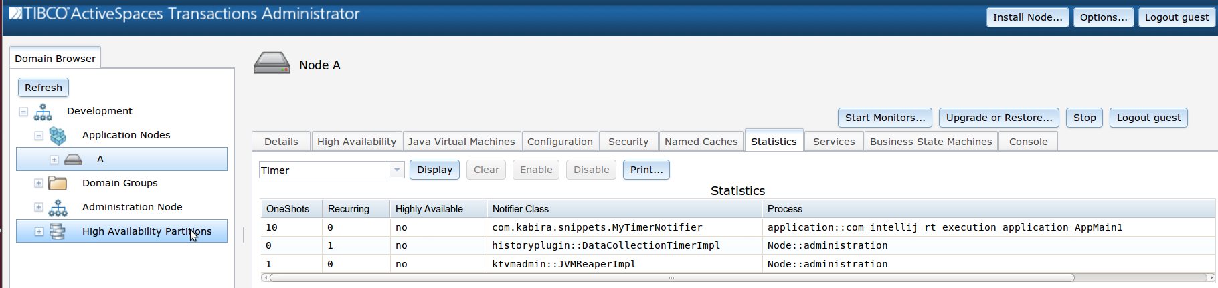Click the Domain Groups folder icon
The height and width of the screenshot is (288, 1218).
[x=58, y=184]
